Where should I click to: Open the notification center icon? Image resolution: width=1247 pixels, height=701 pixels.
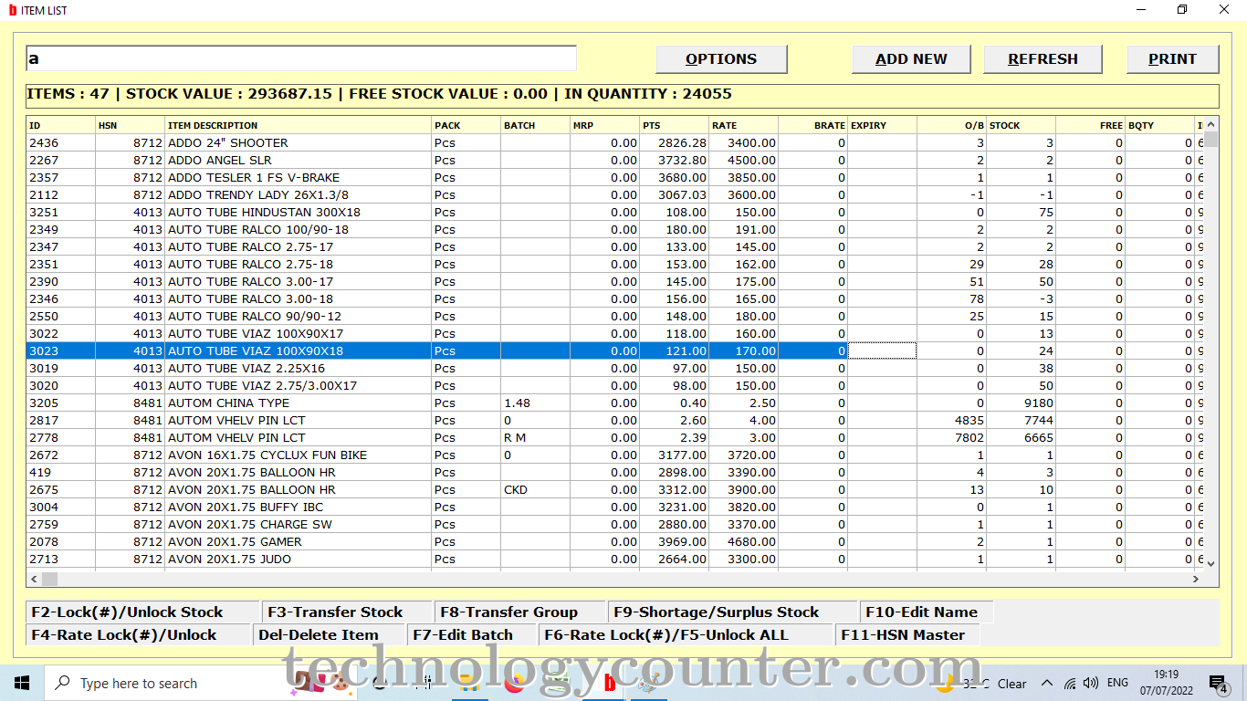(1218, 683)
